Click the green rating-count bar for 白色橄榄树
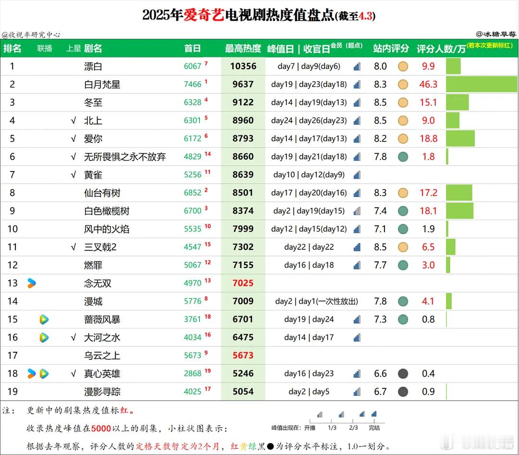 tap(460, 211)
